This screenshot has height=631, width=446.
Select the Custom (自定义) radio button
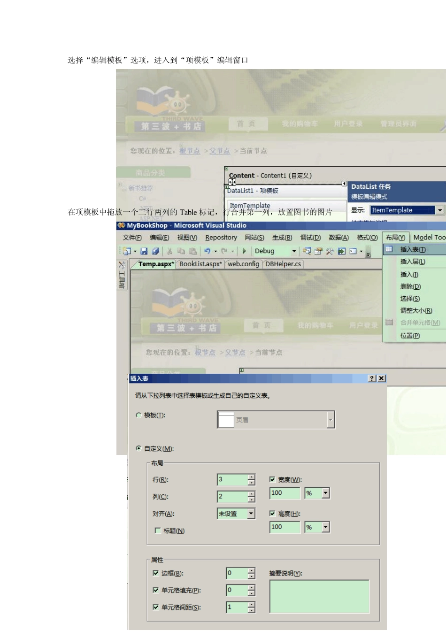(138, 448)
